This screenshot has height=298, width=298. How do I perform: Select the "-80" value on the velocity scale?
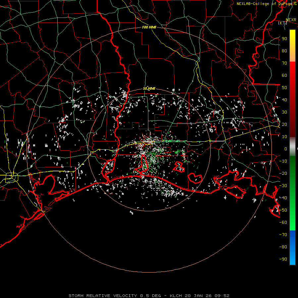point(283,247)
